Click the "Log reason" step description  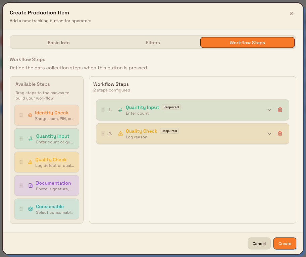point(137,137)
